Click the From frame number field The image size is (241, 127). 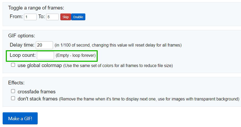pos(30,17)
